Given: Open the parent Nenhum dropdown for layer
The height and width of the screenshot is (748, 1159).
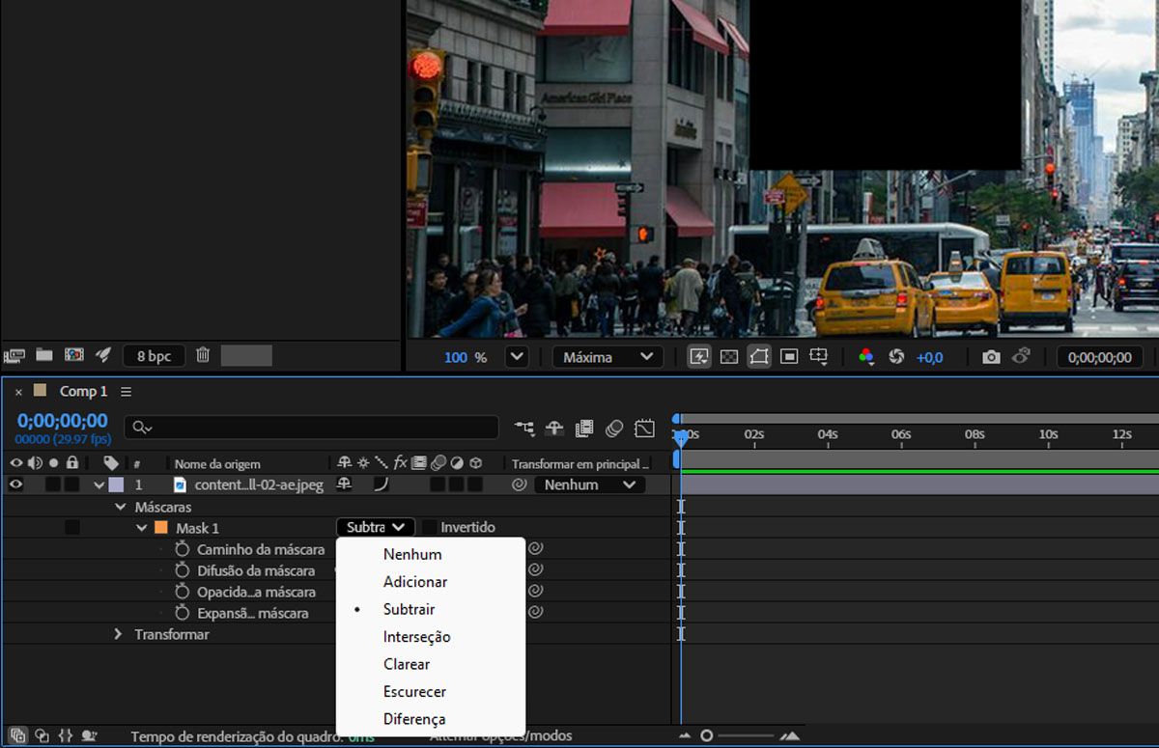Looking at the screenshot, I should [589, 485].
